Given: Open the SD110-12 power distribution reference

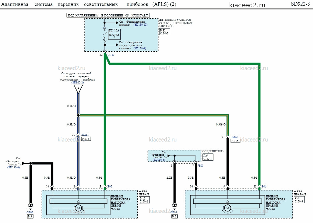Looking at the screenshot, I should tap(140, 25).
